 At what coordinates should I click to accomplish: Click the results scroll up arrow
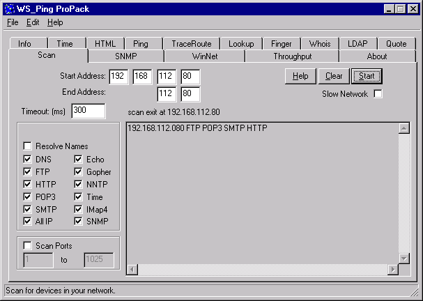click(x=404, y=128)
